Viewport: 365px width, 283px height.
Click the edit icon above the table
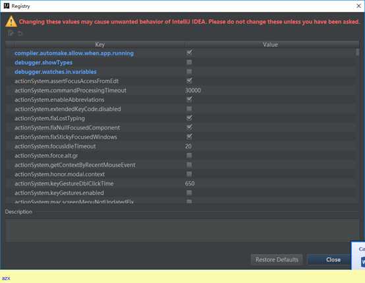coord(11,34)
